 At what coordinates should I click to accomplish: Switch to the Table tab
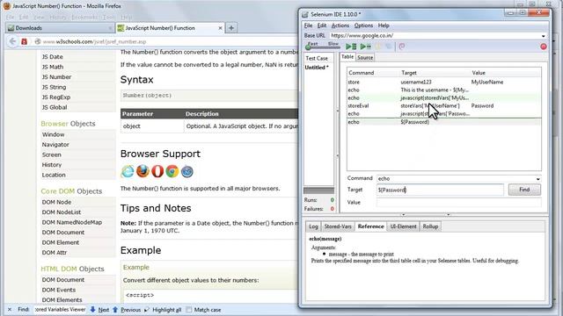347,57
